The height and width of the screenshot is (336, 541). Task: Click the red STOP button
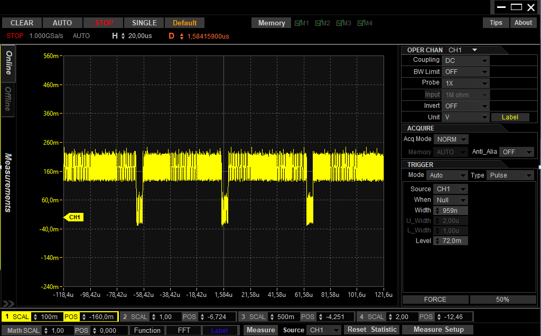click(x=104, y=23)
